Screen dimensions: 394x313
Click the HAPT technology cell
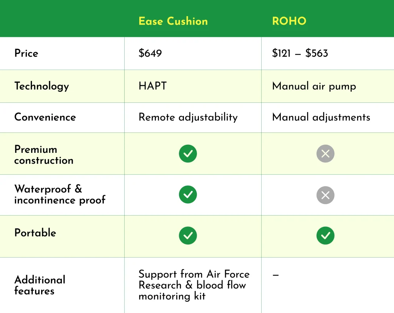point(152,86)
